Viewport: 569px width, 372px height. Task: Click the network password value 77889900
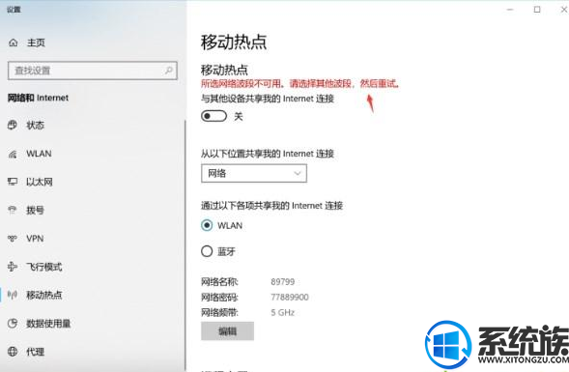290,298
